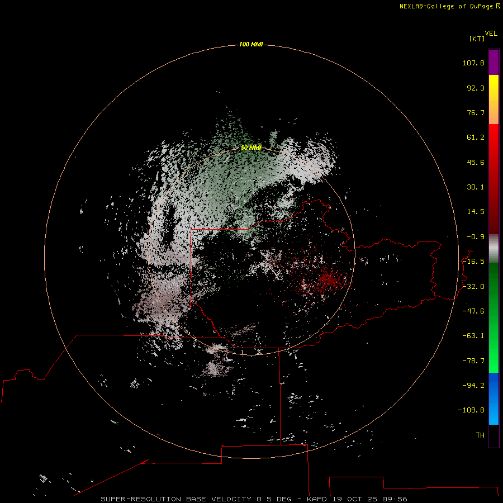
Task: Click the Super-Resolution Base Velocity caption text
Action: pyautogui.click(x=254, y=499)
